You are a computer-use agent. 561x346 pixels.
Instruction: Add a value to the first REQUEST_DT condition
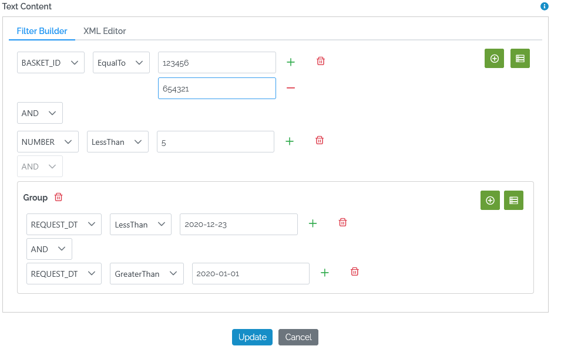313,223
